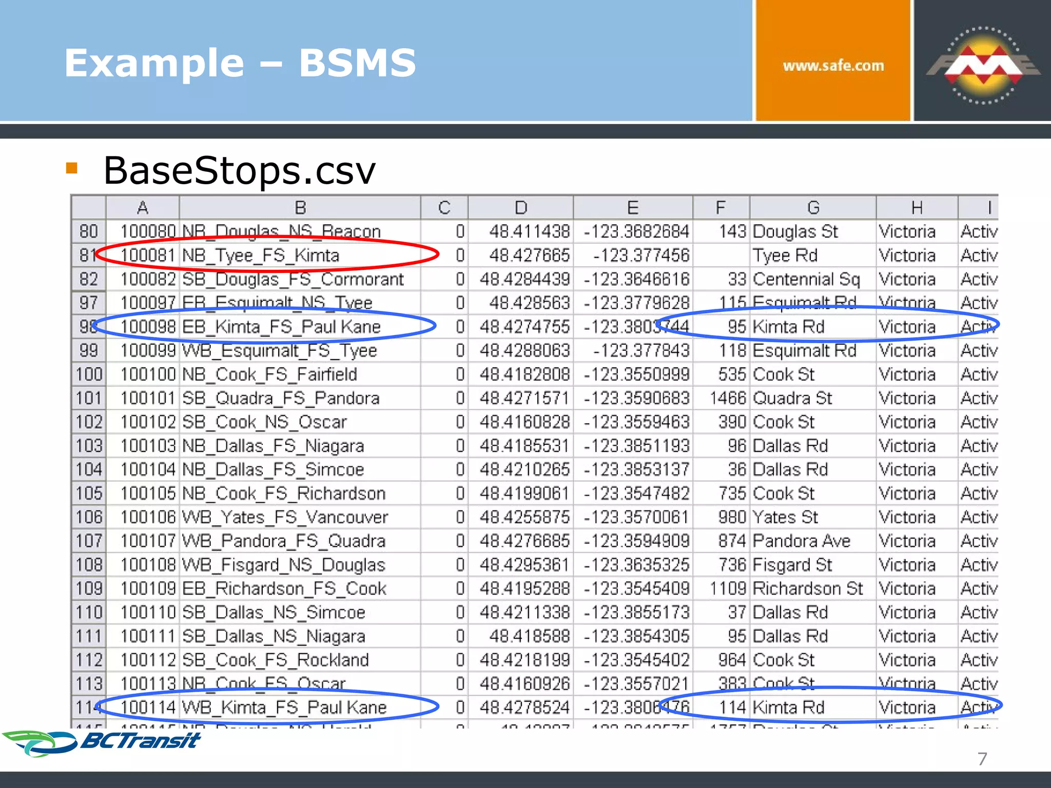Click the www.safe.com link
This screenshot has width=1051, height=788.
click(x=833, y=66)
